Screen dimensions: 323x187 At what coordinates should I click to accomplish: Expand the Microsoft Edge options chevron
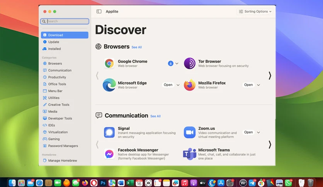click(178, 85)
